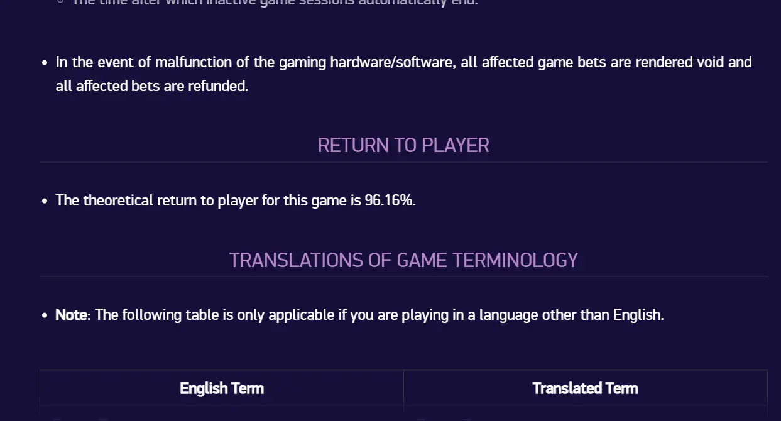Select the English Term column header

click(x=222, y=388)
